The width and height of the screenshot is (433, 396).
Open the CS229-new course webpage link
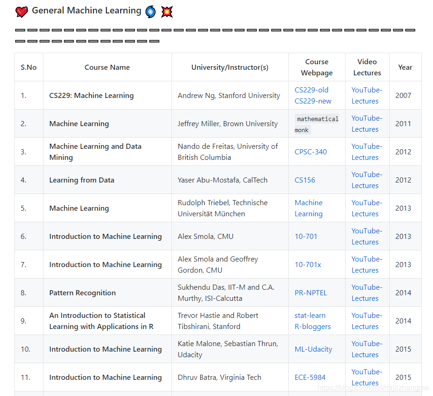coord(313,101)
